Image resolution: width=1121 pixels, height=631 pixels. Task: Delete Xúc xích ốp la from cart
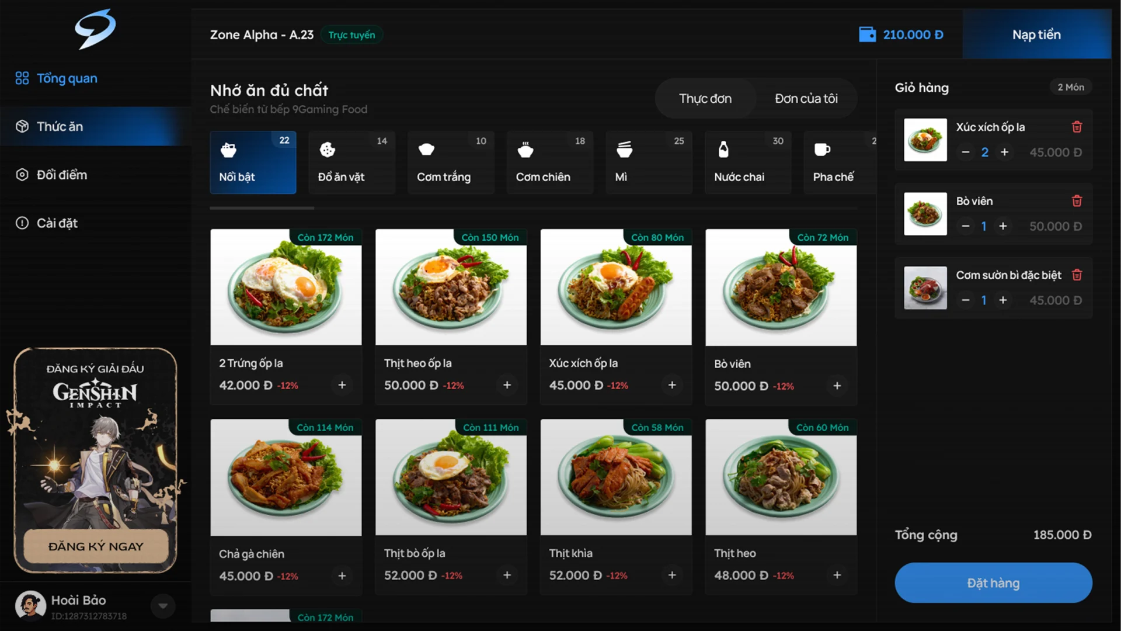click(x=1077, y=127)
